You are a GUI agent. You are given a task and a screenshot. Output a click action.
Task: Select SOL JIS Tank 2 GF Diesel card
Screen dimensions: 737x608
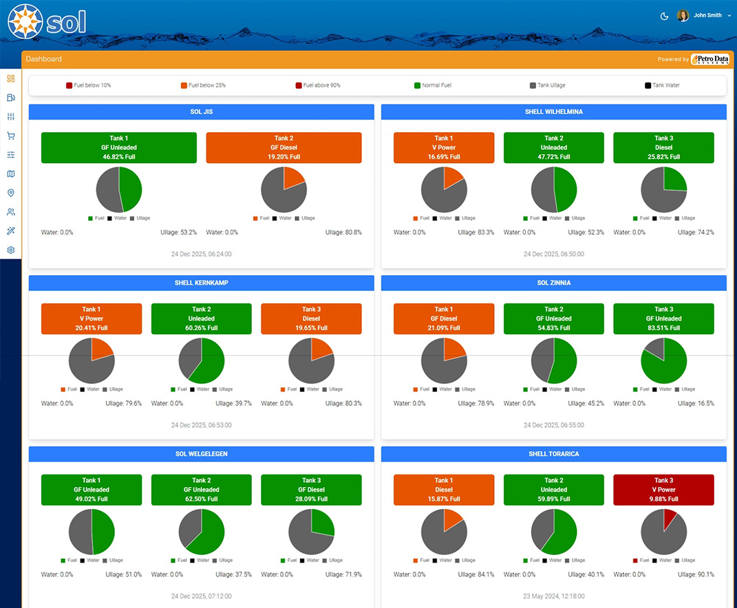pyautogui.click(x=284, y=148)
